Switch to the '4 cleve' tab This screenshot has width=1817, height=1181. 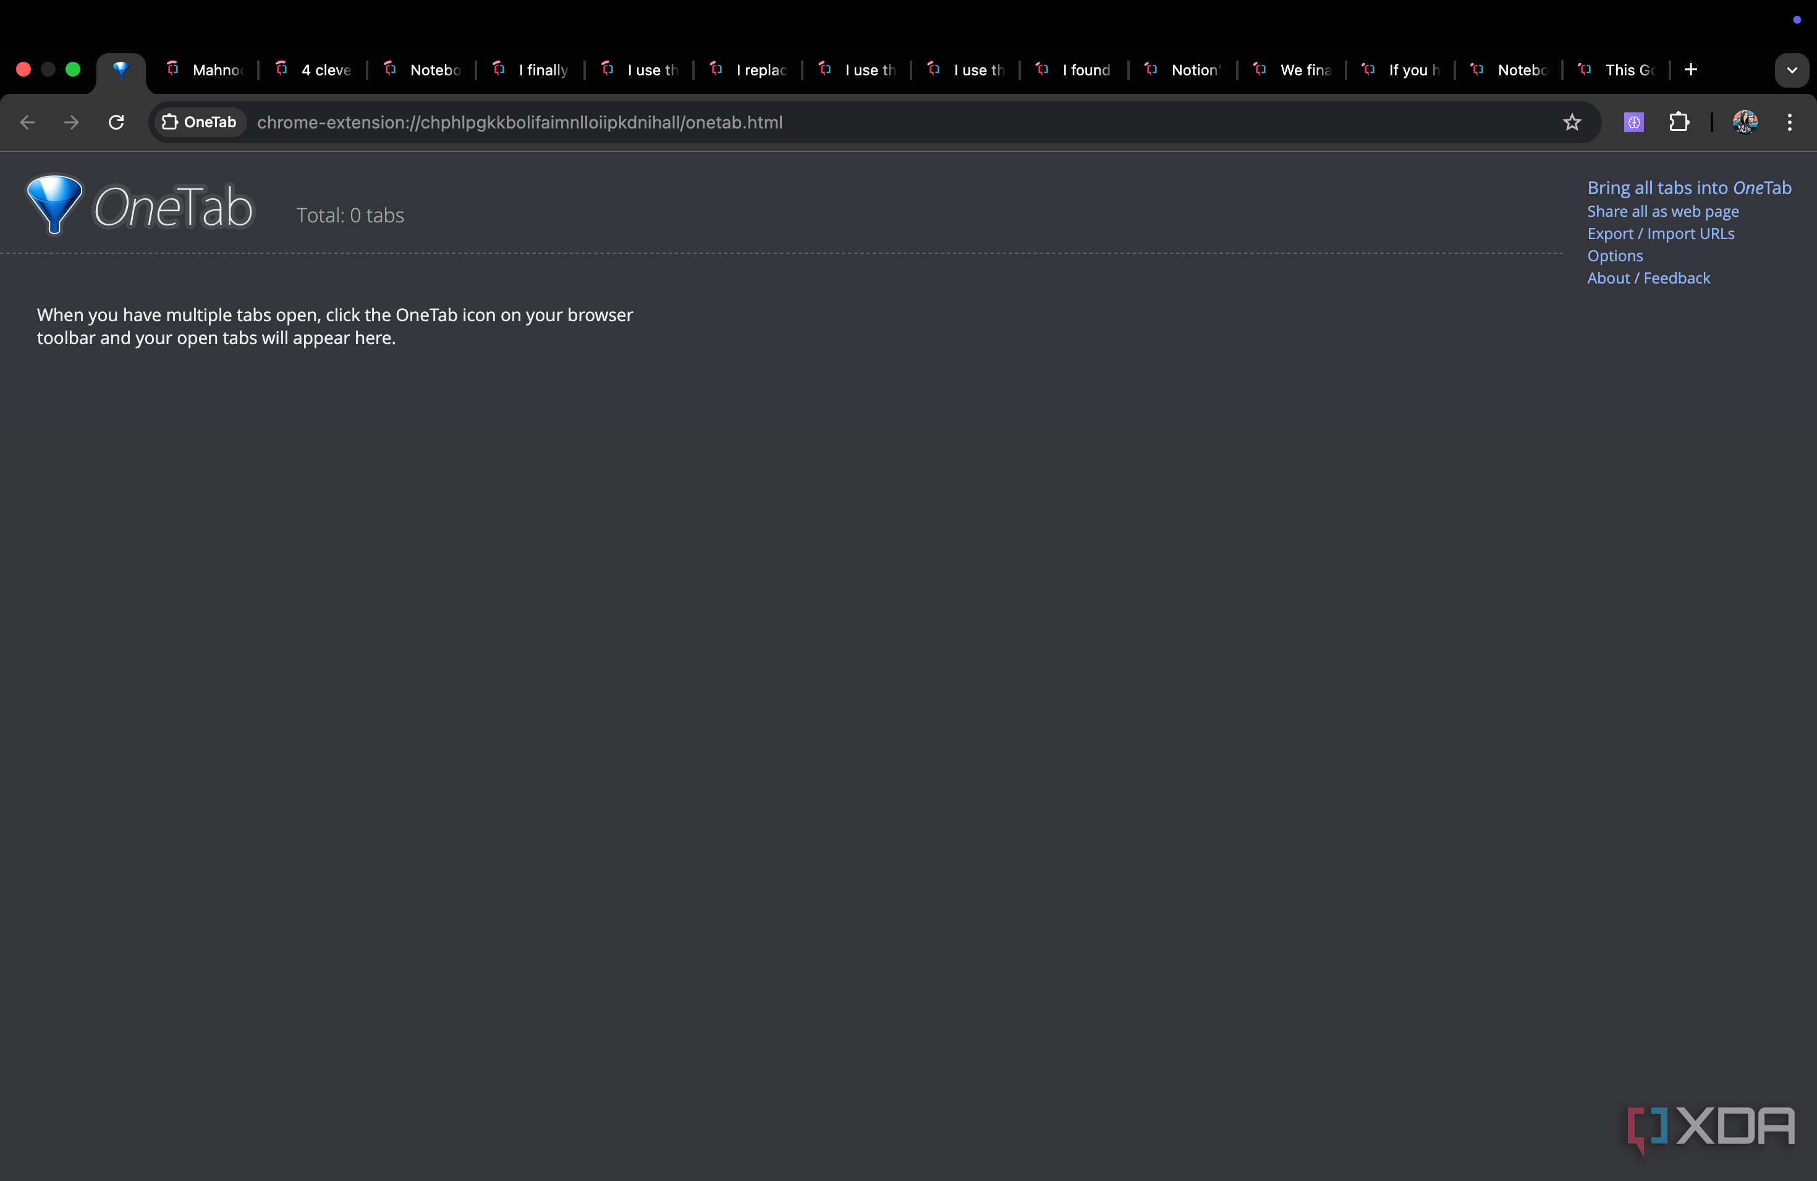click(x=313, y=70)
